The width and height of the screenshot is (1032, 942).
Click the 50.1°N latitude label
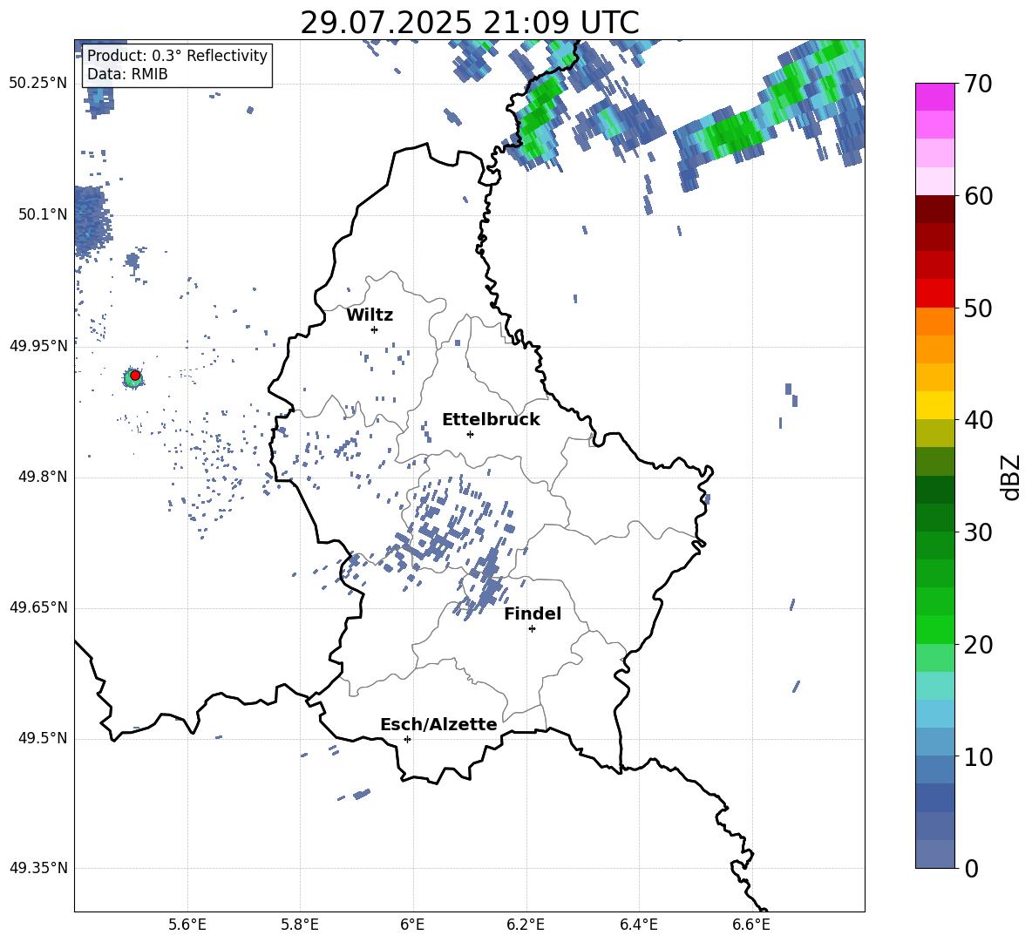pyautogui.click(x=43, y=214)
